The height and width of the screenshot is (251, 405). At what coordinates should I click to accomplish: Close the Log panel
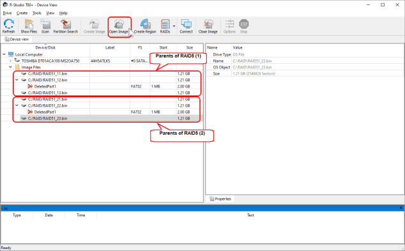401,208
